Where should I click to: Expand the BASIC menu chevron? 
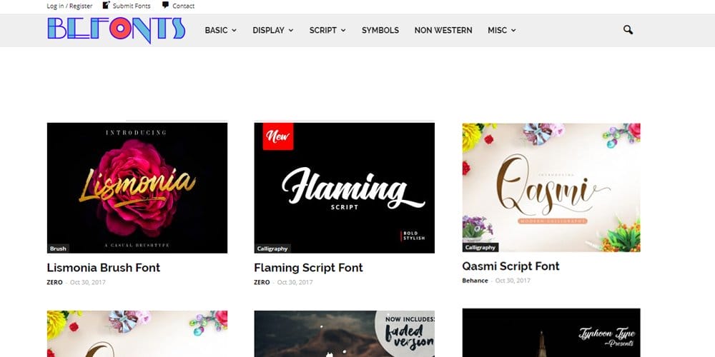(235, 31)
